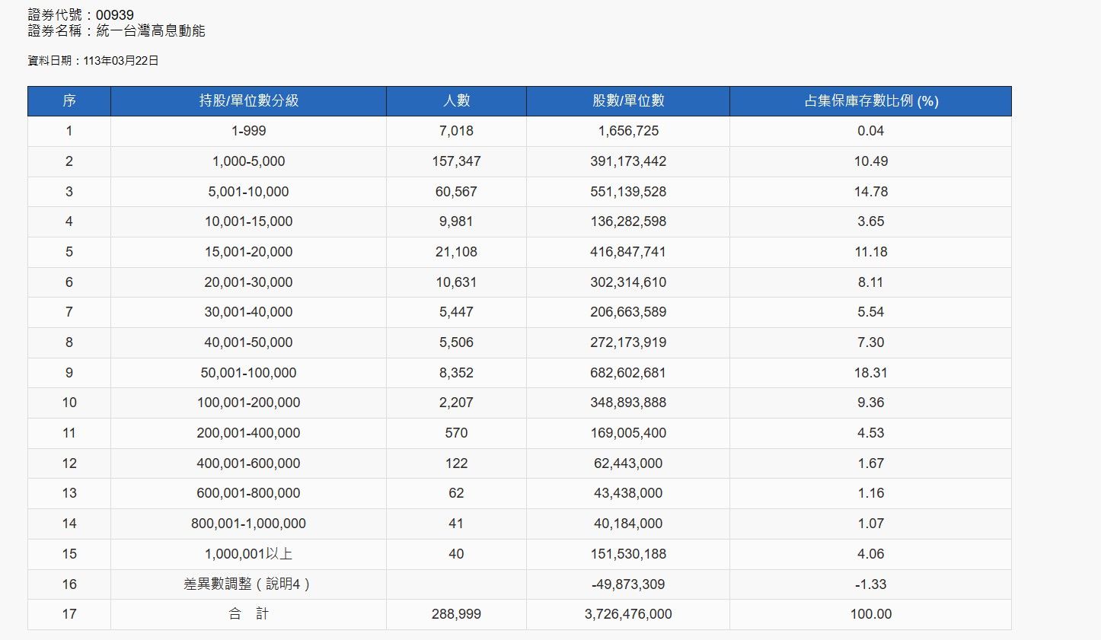Click the 1-999 range cell
1101x640 pixels.
249,131
